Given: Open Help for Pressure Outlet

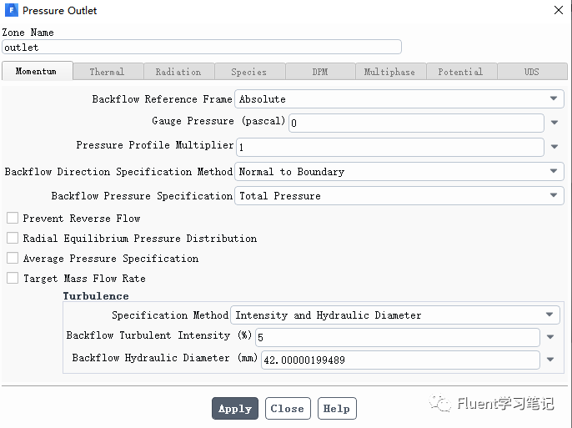Looking at the screenshot, I should point(337,408).
